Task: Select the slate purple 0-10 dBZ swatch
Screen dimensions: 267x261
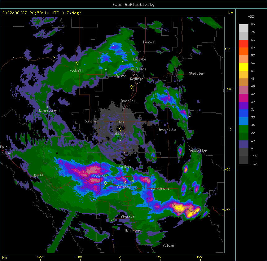Action: (x=243, y=144)
